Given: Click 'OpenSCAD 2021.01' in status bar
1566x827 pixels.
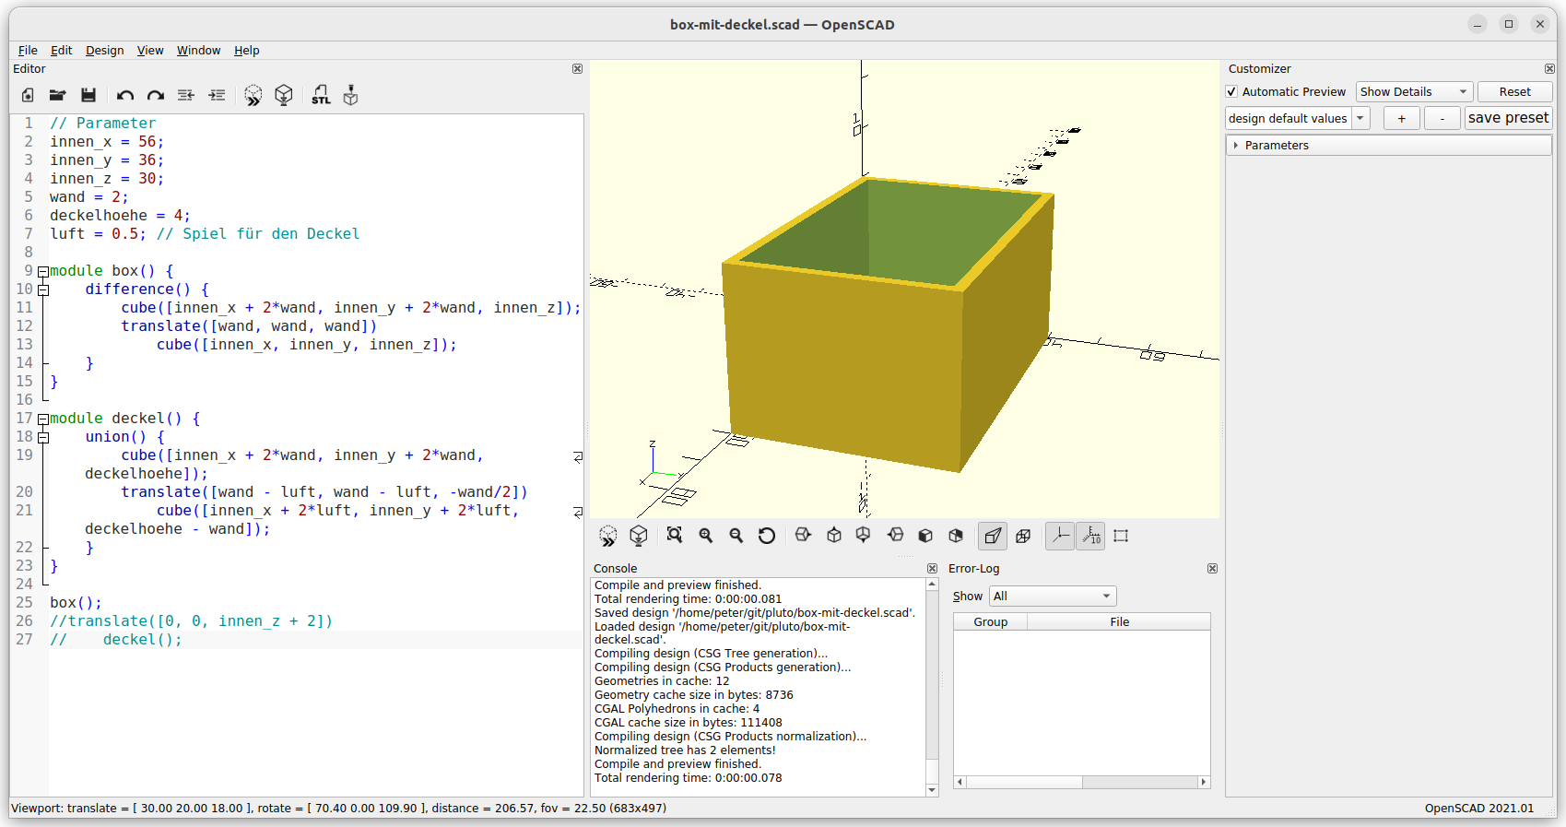Looking at the screenshot, I should [1479, 809].
